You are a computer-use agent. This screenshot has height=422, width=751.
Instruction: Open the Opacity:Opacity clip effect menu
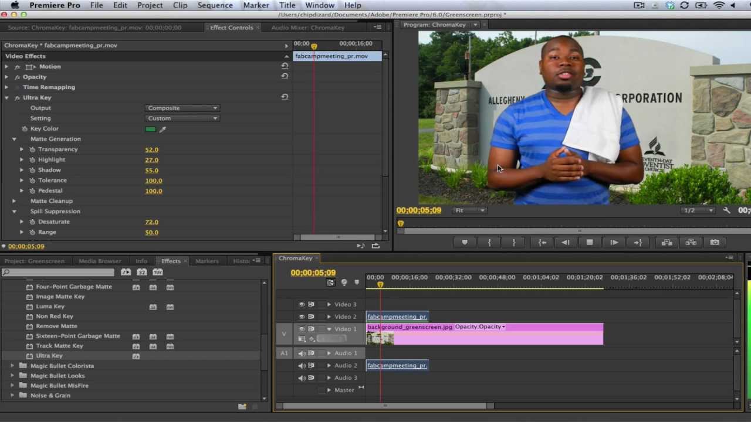480,326
